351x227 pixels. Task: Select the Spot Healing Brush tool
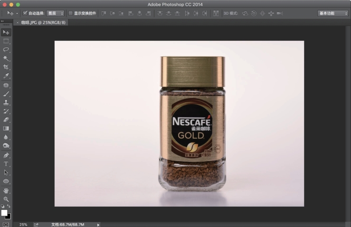pos(6,85)
